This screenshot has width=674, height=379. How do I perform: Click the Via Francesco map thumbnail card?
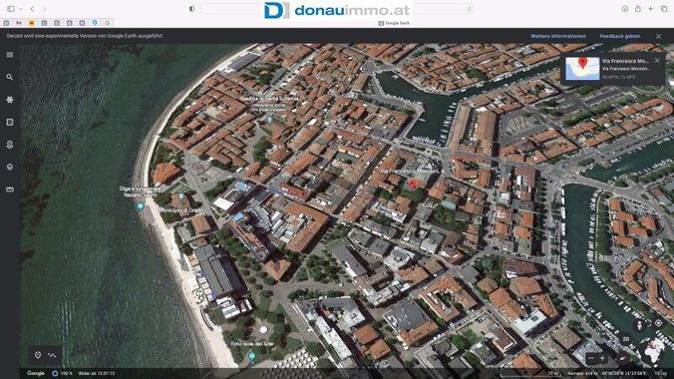(582, 69)
